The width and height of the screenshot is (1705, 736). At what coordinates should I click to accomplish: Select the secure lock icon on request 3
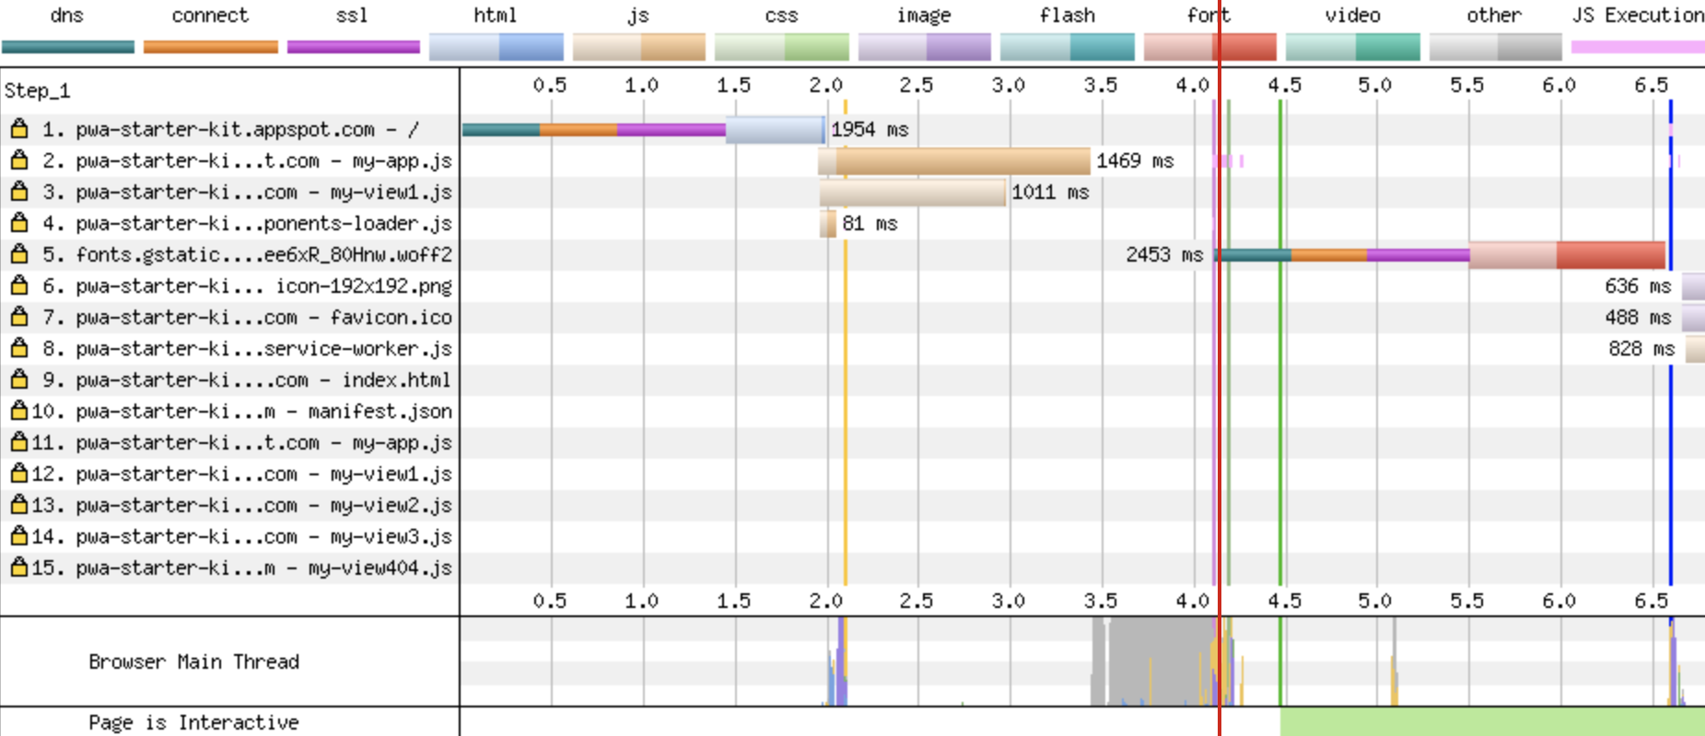pyautogui.click(x=18, y=191)
